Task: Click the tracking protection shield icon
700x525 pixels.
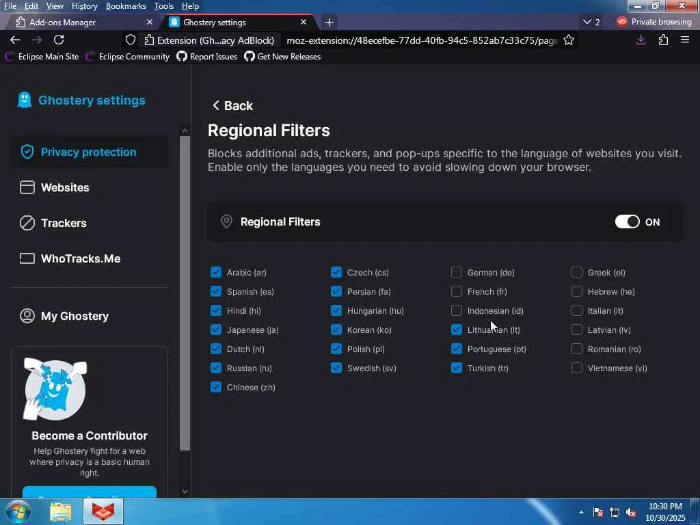Action: pos(131,40)
